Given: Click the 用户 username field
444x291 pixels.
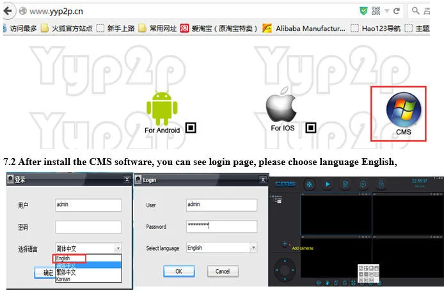Looking at the screenshot, I should tap(88, 205).
